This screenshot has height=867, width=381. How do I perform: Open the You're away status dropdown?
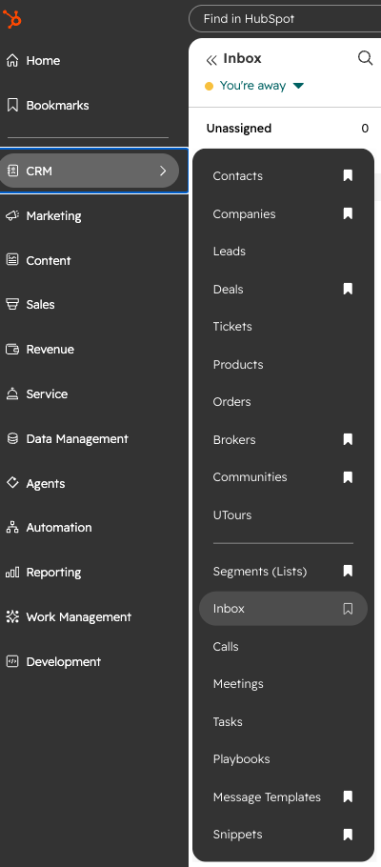point(262,86)
